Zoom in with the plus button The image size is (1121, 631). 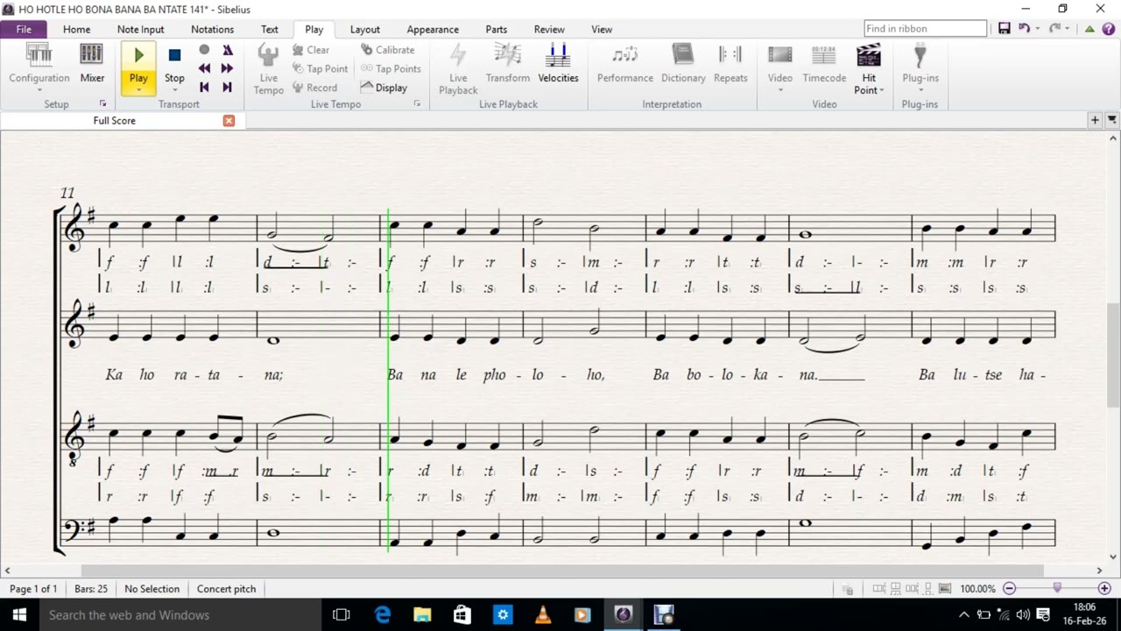point(1104,589)
